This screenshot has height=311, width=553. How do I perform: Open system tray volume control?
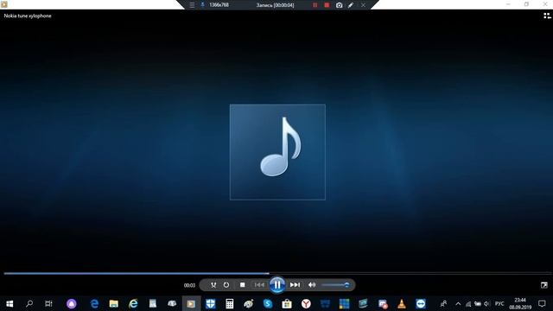pos(487,303)
